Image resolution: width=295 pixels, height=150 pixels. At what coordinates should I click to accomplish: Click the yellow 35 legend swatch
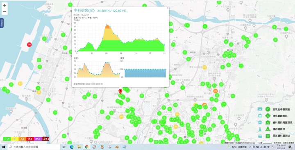click(x=14, y=139)
